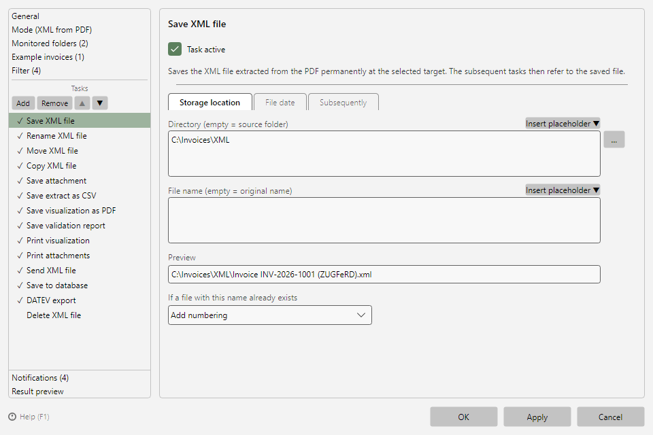Open Notifications (4) section
653x435 pixels.
pos(40,377)
